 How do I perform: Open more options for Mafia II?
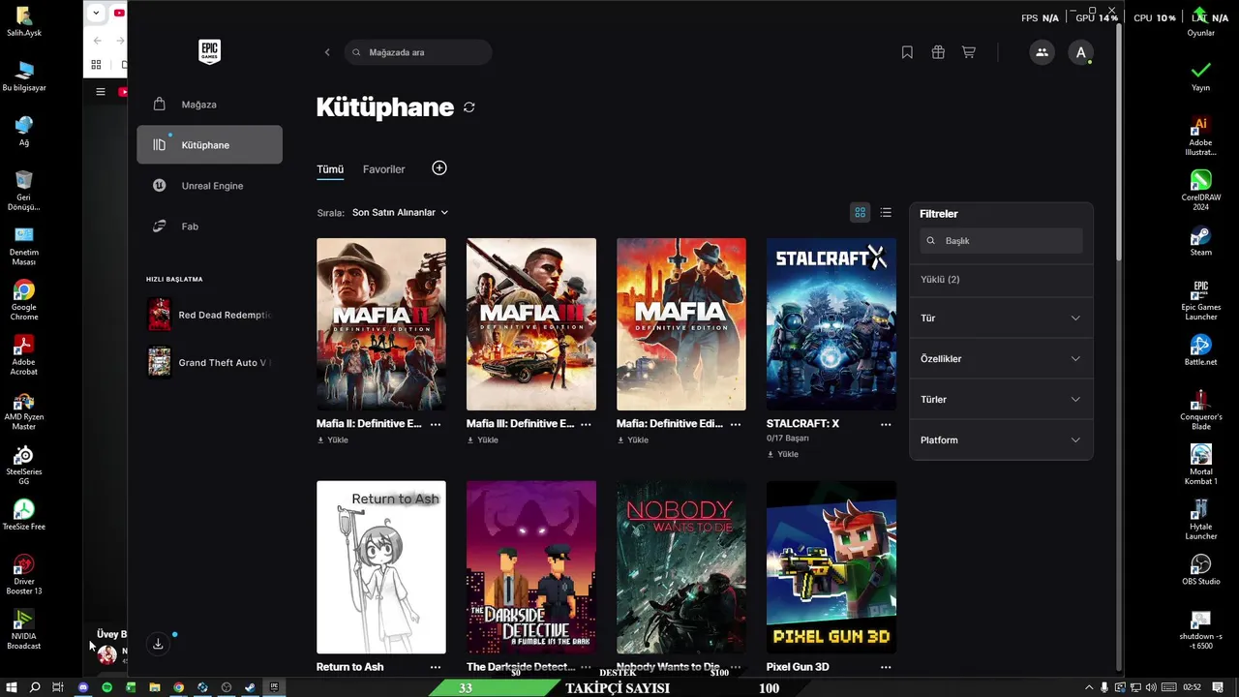436,424
